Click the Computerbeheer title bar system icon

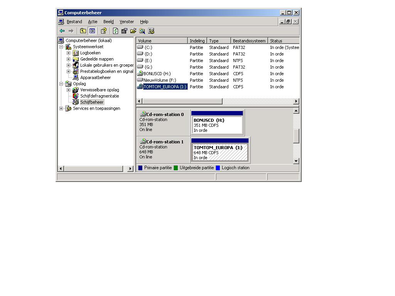pos(61,12)
